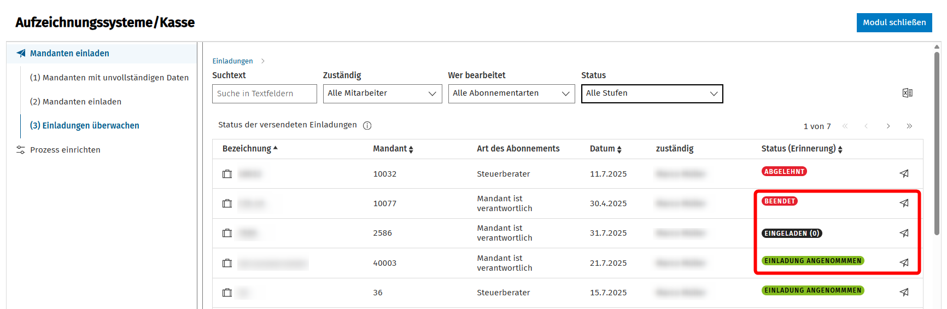Open the Status Alle Stufen dropdown
The image size is (947, 309).
point(652,94)
